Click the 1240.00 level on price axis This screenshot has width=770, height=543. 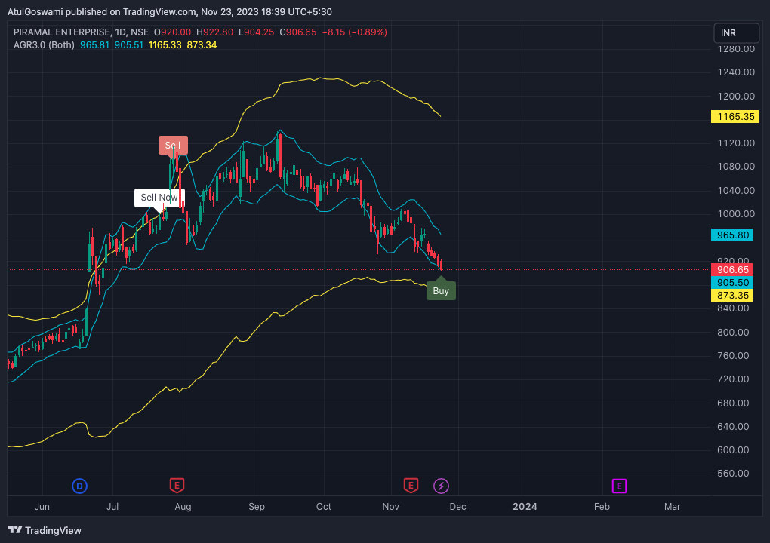click(x=736, y=72)
